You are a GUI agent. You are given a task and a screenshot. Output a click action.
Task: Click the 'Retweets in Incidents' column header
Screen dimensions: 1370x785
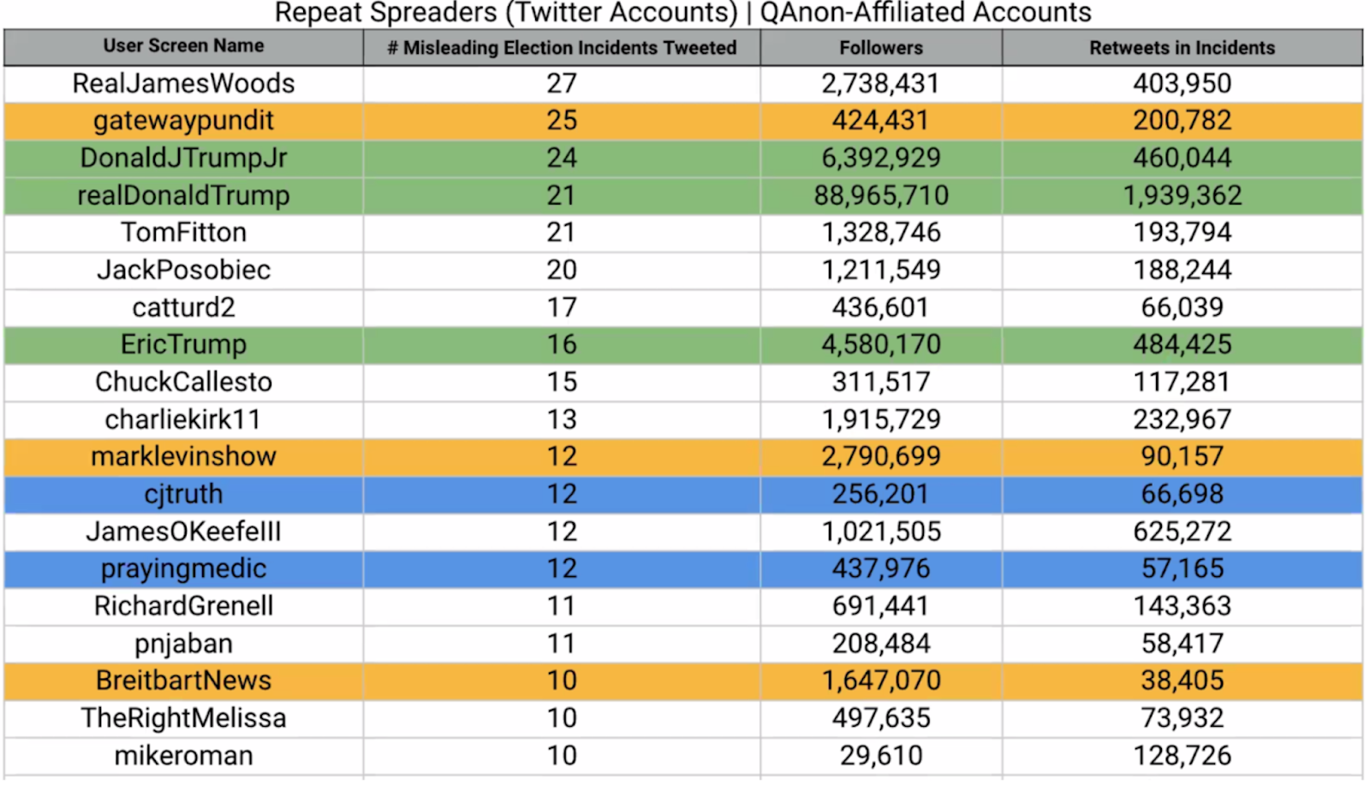1182,47
